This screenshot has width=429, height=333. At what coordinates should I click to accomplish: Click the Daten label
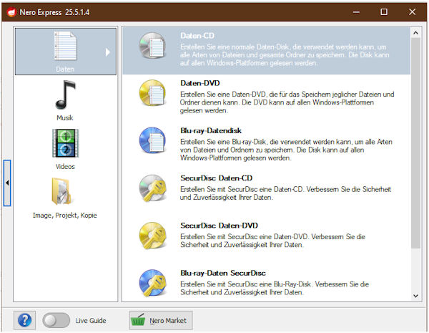[x=65, y=69]
